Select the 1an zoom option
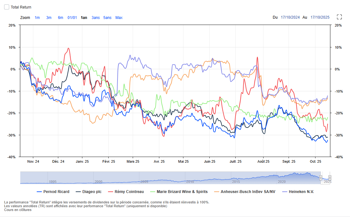Screen dimensions: 350x217 [84, 18]
